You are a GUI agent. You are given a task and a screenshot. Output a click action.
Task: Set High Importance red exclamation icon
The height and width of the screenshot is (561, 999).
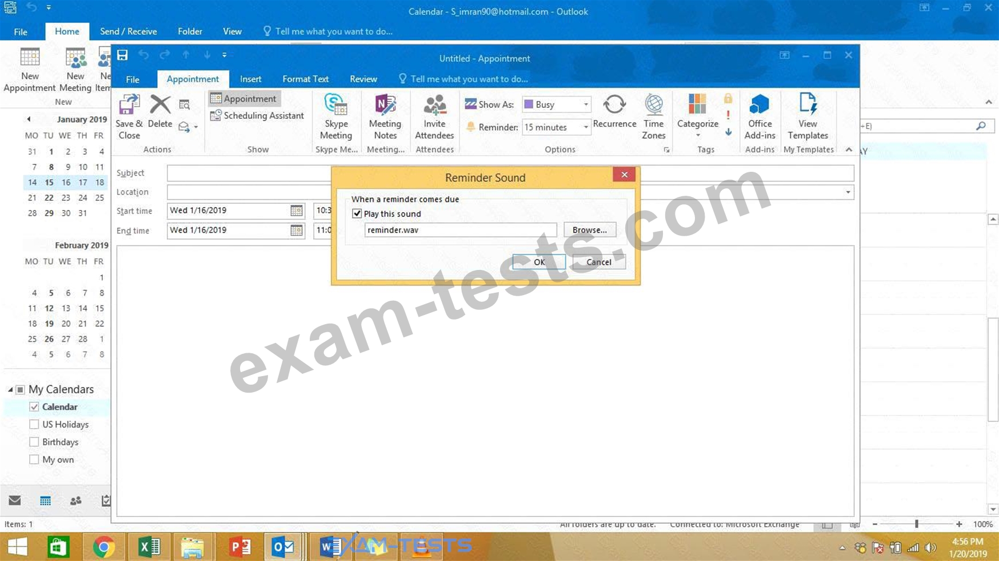[x=728, y=115]
